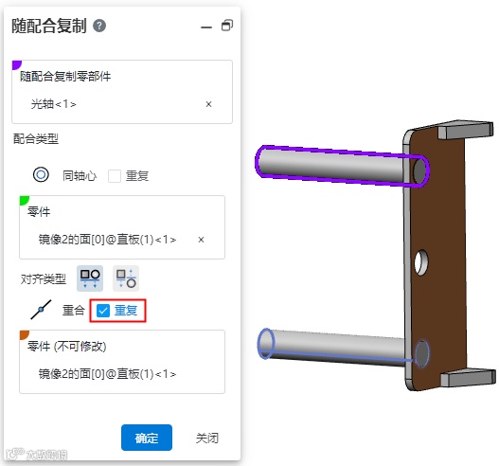Select the purple highlighted upper shaft
Screen dimensions: 499x466
331,166
